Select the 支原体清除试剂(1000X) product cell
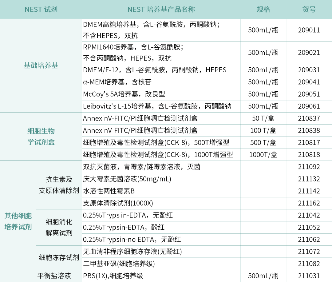This screenshot has height=282, width=332. coord(118,203)
